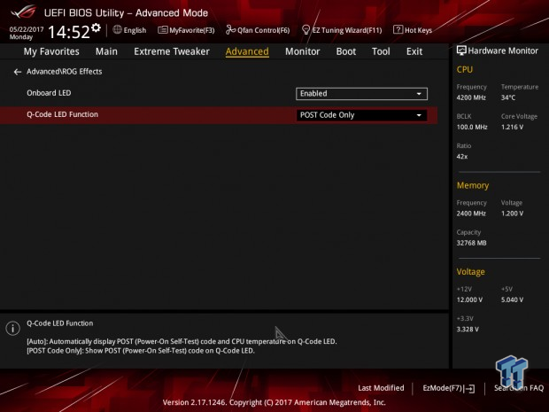This screenshot has width=549, height=412.
Task: Open the Exit tab
Action: point(414,51)
